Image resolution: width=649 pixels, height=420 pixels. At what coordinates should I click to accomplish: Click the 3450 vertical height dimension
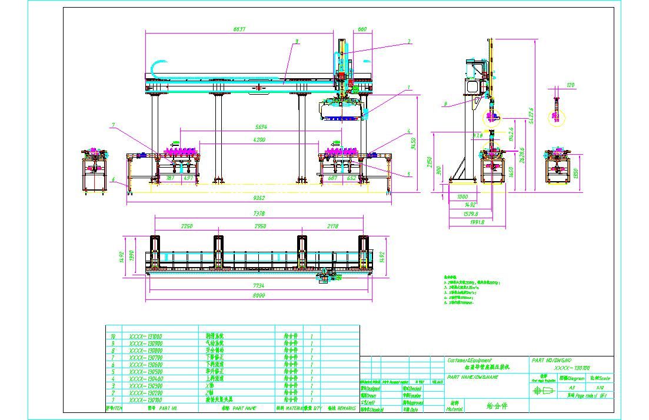pos(413,143)
